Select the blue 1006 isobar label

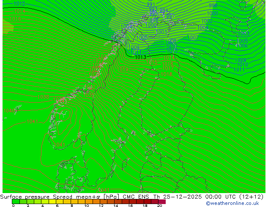pyautogui.click(x=242, y=46)
